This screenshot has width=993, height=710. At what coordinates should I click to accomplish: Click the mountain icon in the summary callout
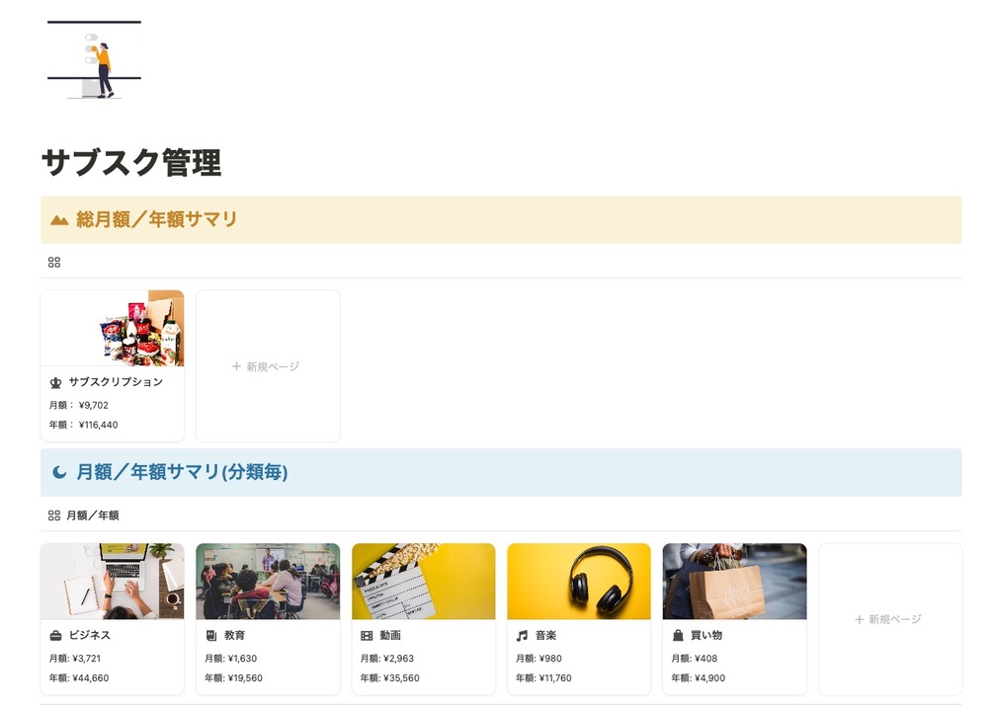[59, 220]
